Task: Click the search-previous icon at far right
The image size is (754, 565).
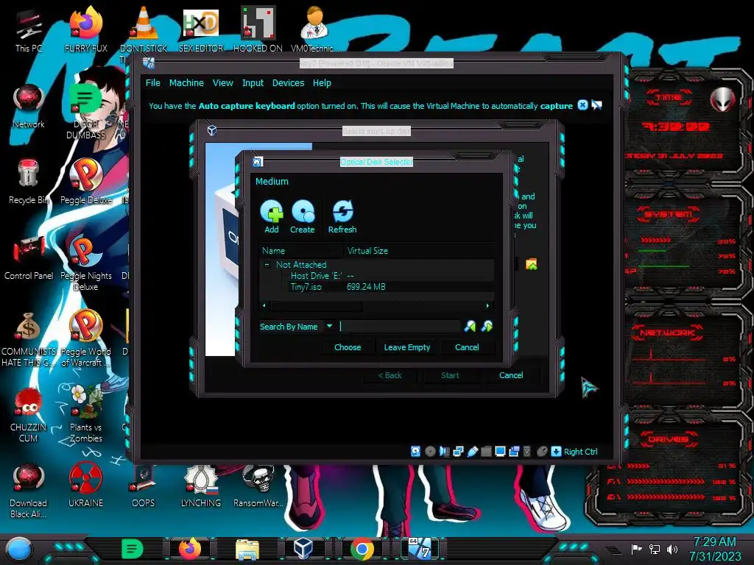Action: [x=487, y=327]
